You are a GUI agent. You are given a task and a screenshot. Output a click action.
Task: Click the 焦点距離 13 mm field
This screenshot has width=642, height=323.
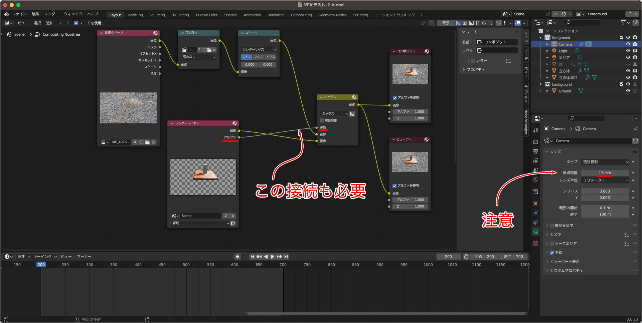click(x=605, y=173)
